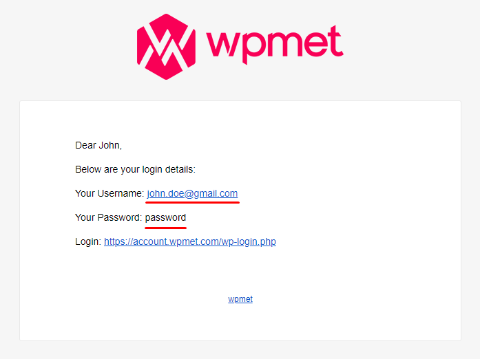Click the "Dear John," greeting text

point(98,145)
